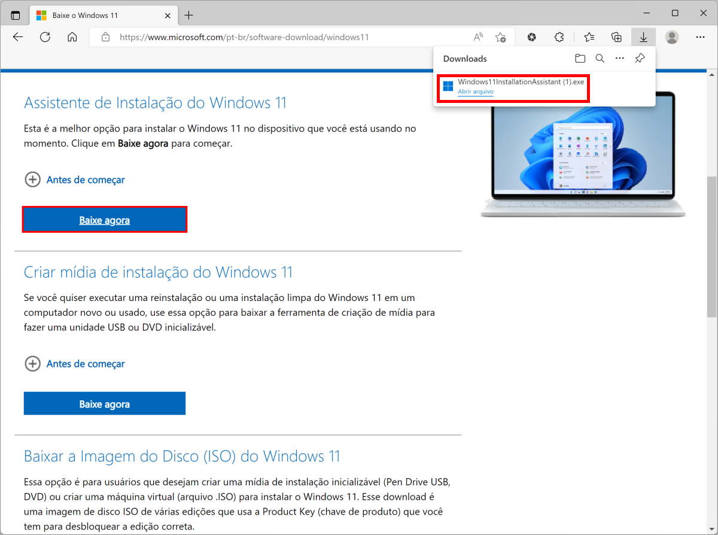The height and width of the screenshot is (535, 718).
Task: Click the 'Assistente de Instalação do Windows 11' heading
Action: [x=156, y=103]
